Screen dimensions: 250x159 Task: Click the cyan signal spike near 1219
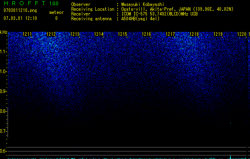tap(231, 157)
